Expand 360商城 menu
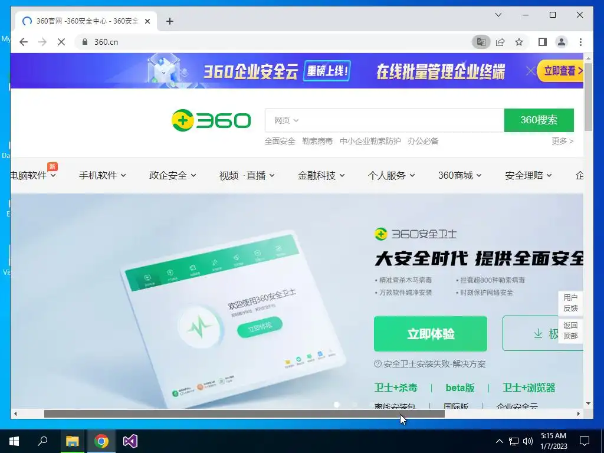The image size is (604, 453). click(x=460, y=175)
